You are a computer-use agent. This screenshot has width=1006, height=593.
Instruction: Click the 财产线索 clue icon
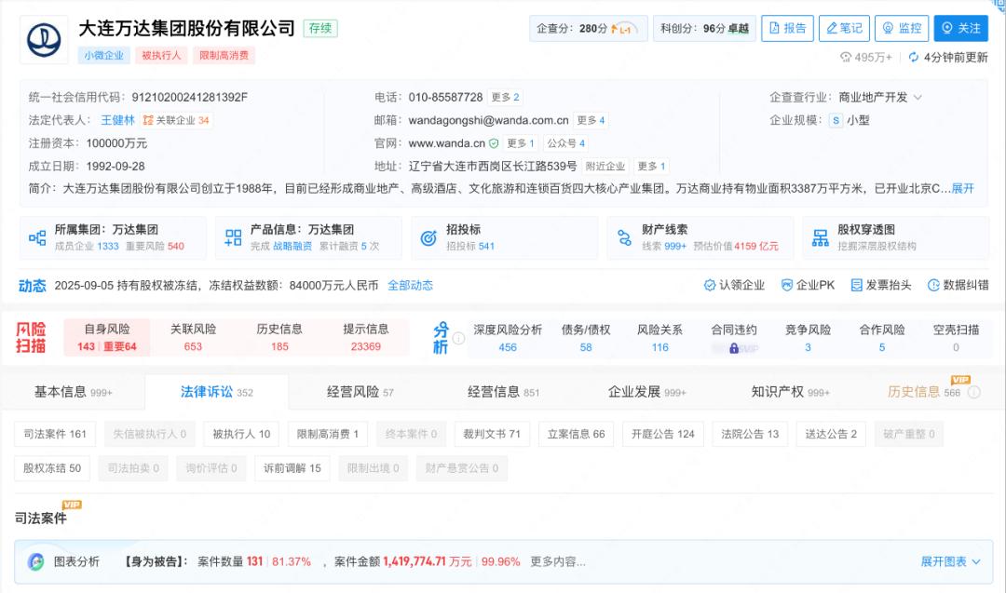tap(624, 237)
